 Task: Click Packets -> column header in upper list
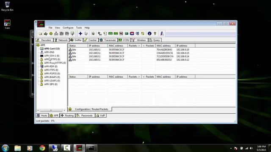coord(135,46)
